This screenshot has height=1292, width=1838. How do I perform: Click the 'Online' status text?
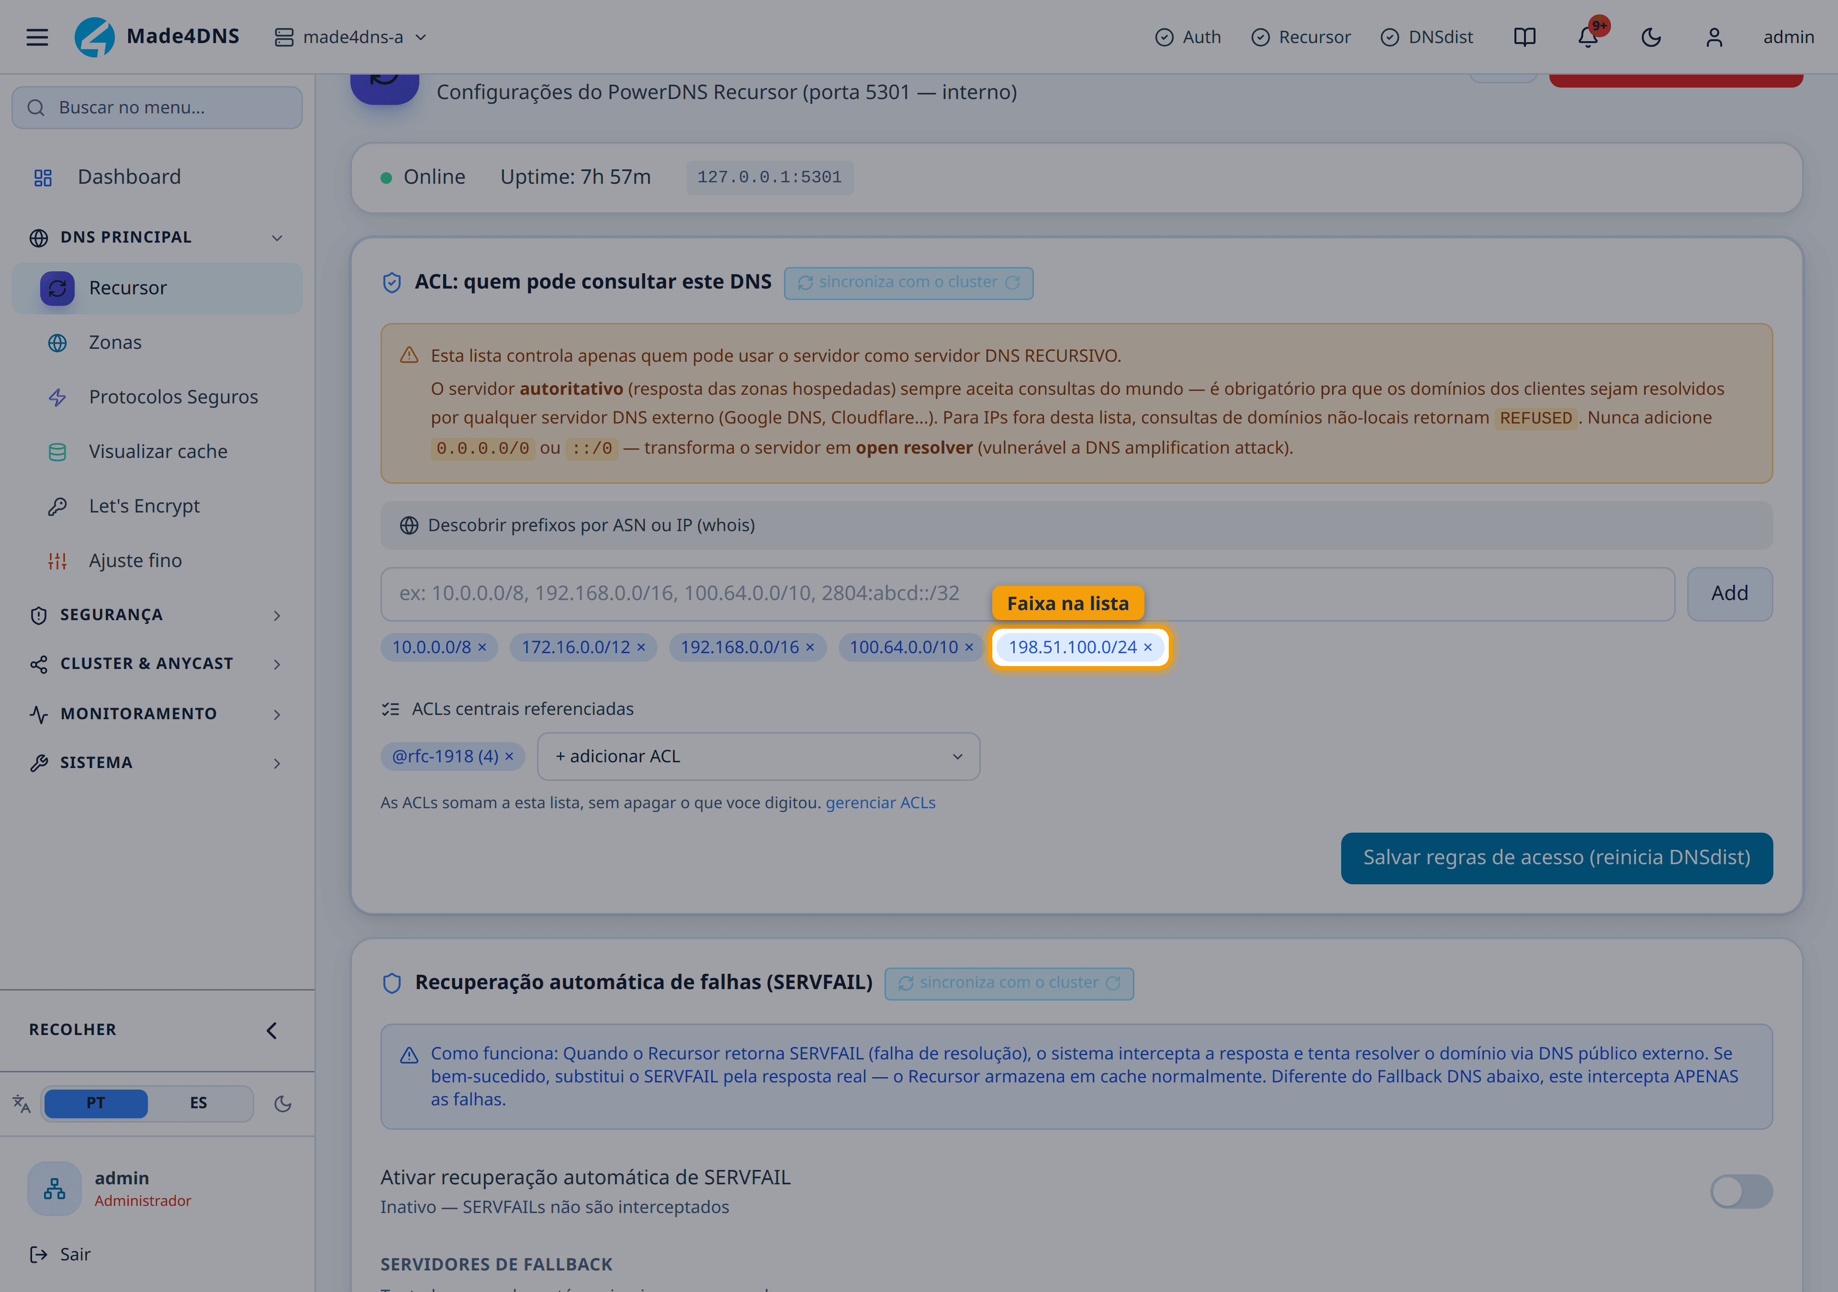tap(434, 177)
